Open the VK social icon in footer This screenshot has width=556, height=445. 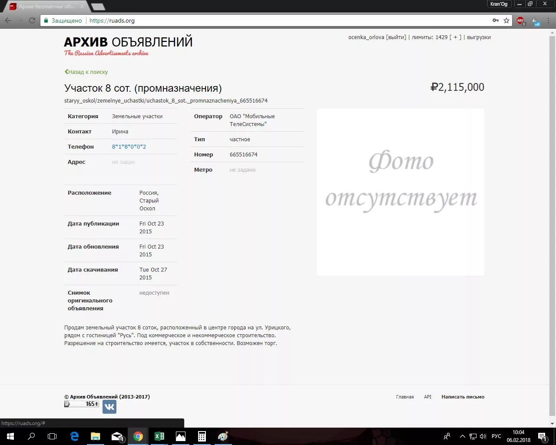109,407
